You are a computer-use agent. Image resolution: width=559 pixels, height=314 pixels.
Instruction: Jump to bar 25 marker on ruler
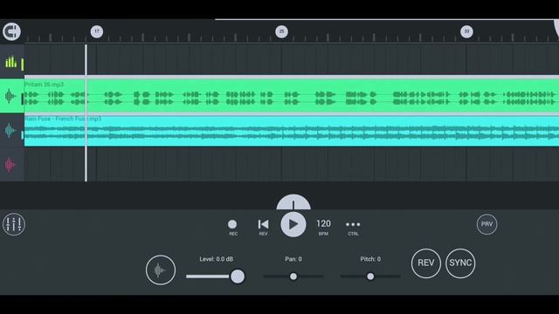pos(281,31)
